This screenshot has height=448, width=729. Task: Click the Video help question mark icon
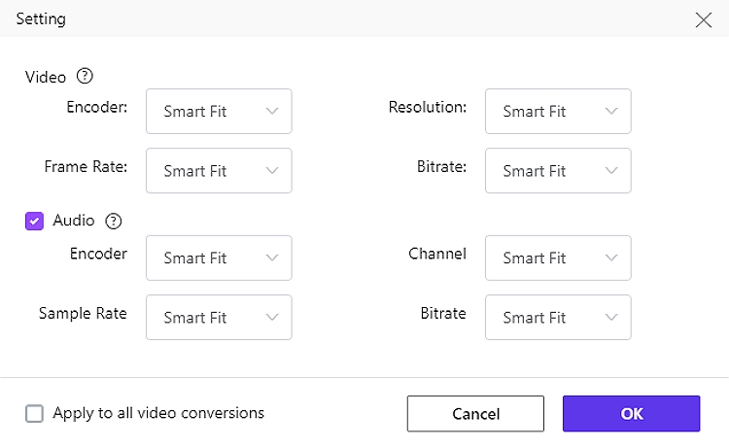[x=85, y=76]
